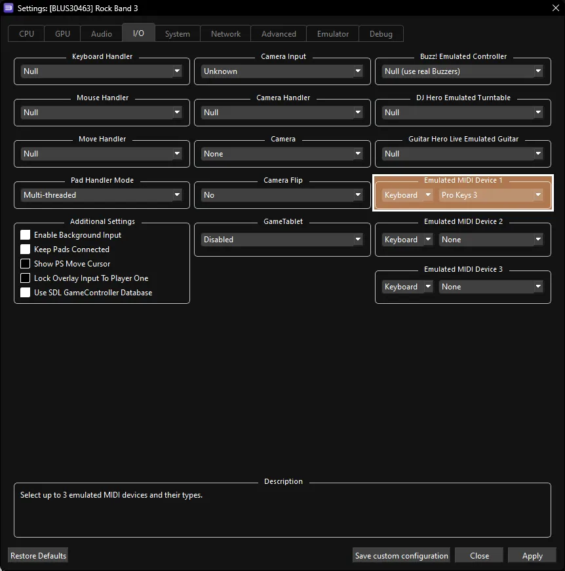The height and width of the screenshot is (571, 565).
Task: Disable Use SDL GameController Database
Action: click(24, 293)
